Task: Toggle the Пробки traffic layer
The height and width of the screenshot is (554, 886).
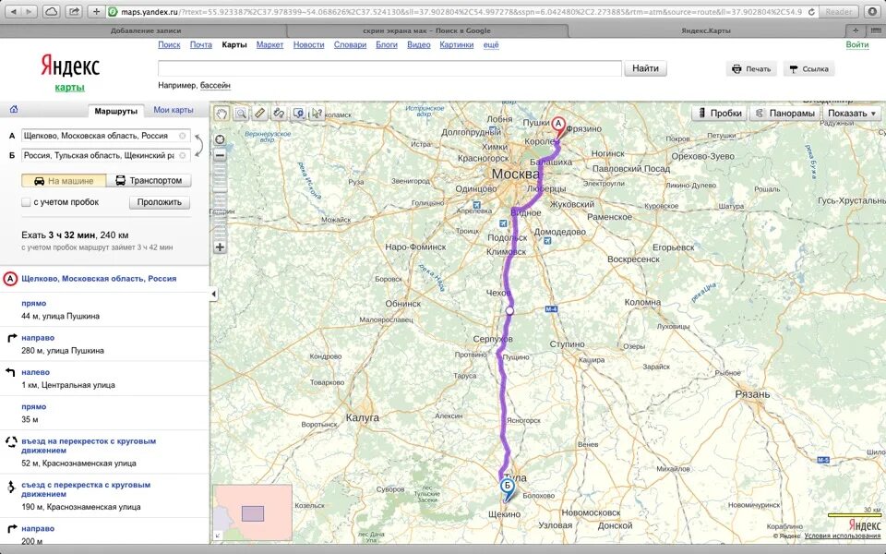Action: [x=720, y=113]
